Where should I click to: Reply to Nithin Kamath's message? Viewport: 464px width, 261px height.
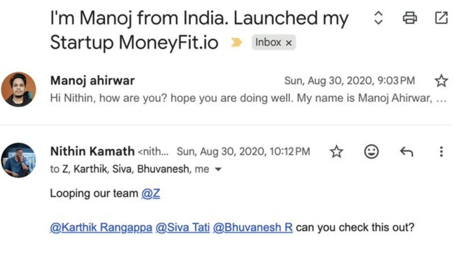click(x=405, y=152)
